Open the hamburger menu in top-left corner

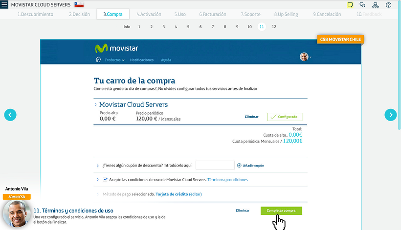click(4, 5)
